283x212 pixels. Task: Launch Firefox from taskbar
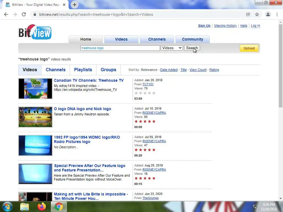[x=42, y=206]
